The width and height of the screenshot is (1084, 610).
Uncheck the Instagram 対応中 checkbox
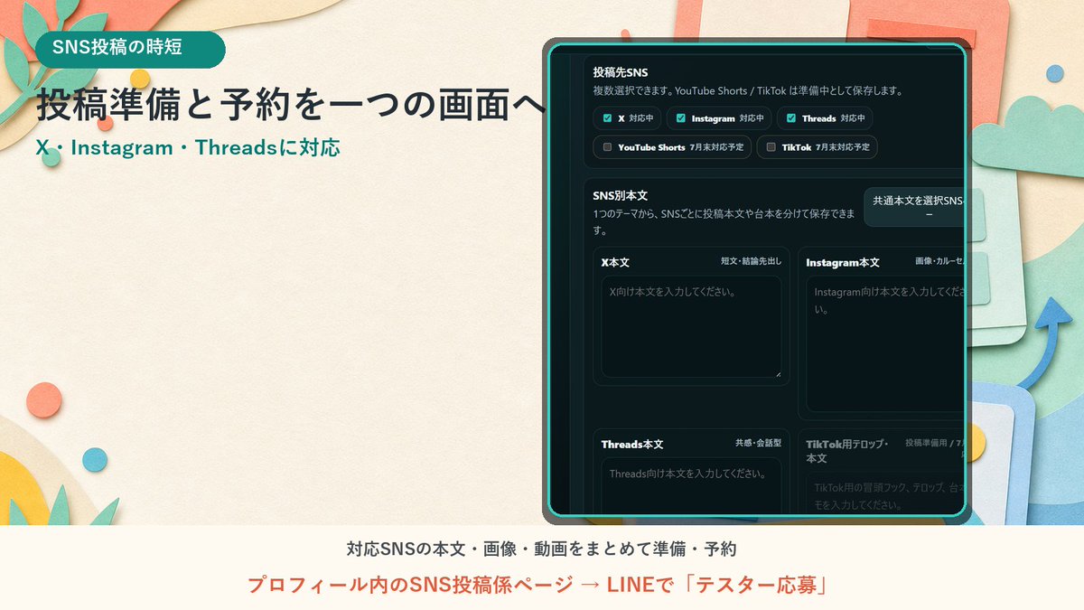[x=680, y=118]
